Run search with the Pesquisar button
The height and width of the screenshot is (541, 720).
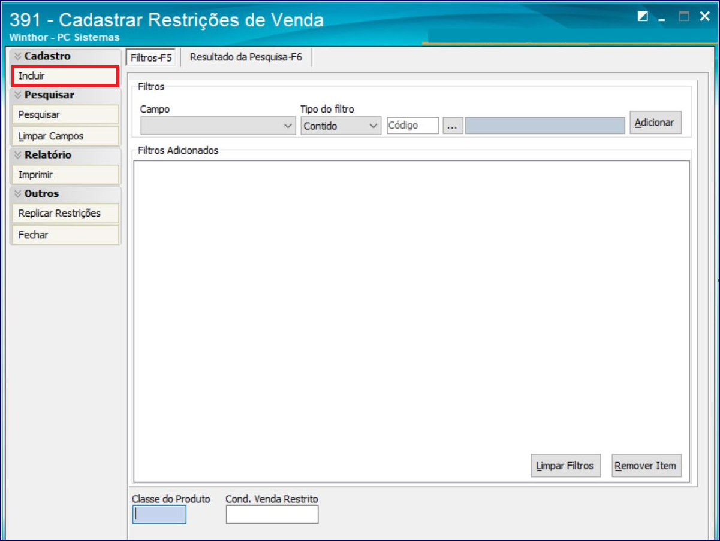pyautogui.click(x=65, y=115)
